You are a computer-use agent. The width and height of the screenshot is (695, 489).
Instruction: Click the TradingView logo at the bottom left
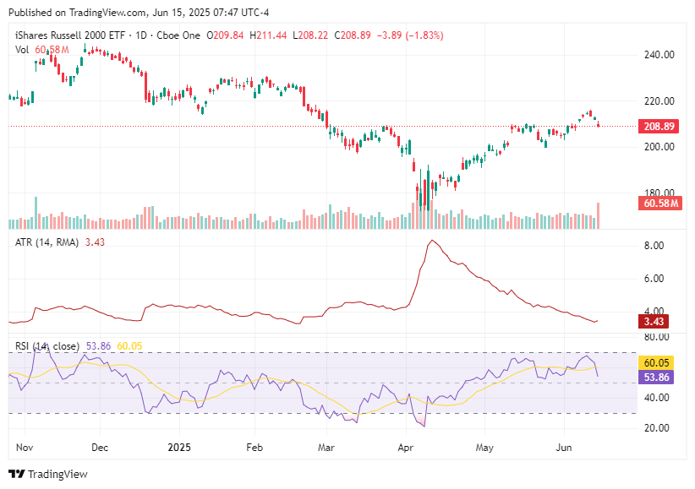click(48, 474)
